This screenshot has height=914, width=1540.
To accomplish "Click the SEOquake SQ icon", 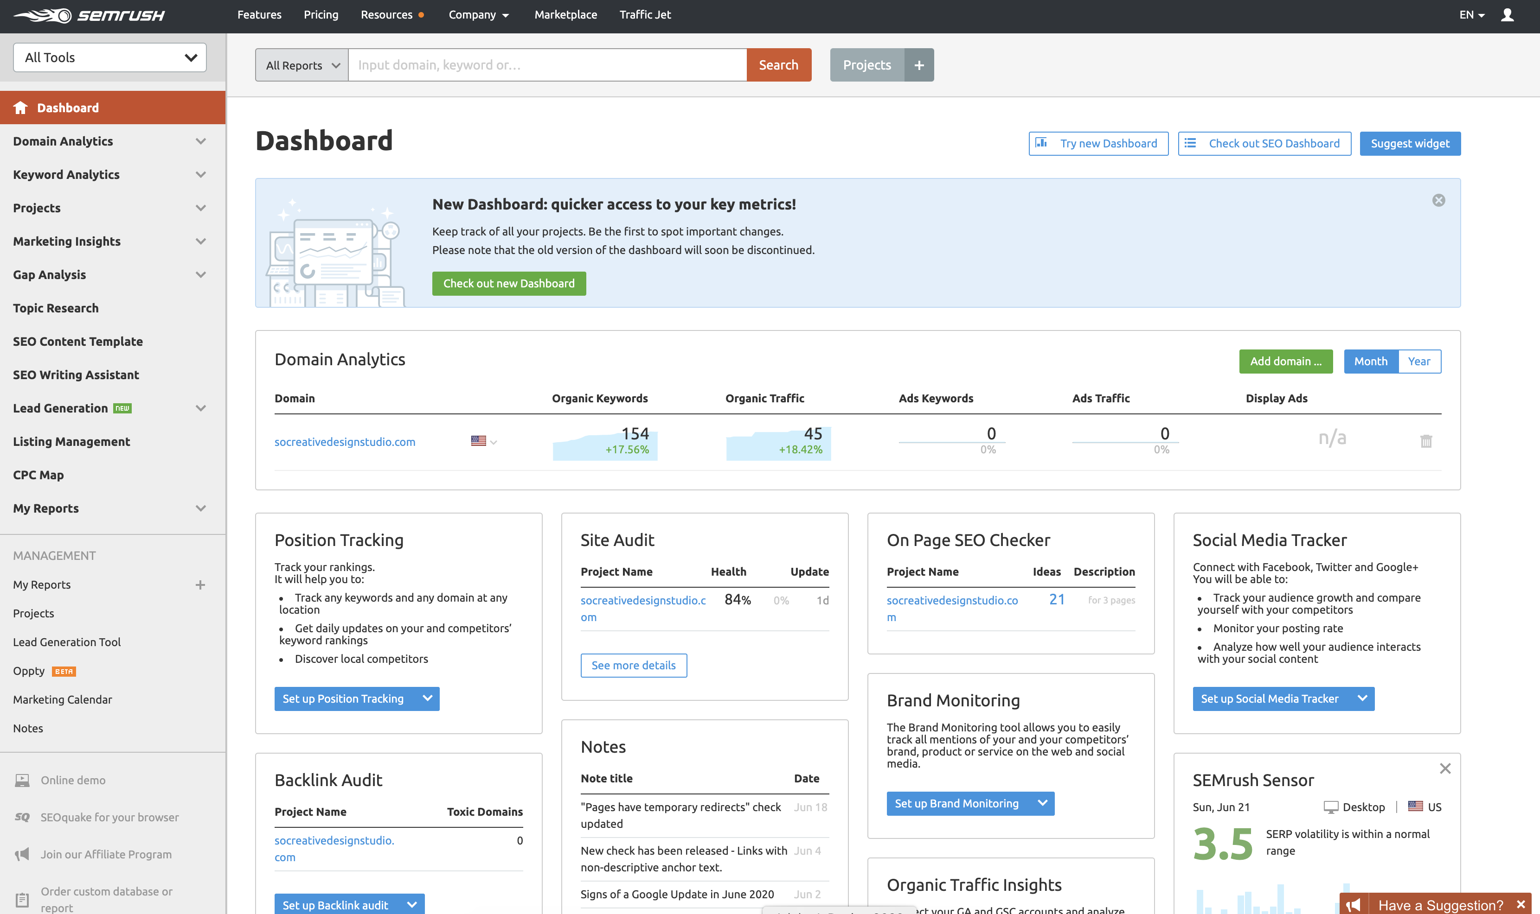I will (x=22, y=817).
